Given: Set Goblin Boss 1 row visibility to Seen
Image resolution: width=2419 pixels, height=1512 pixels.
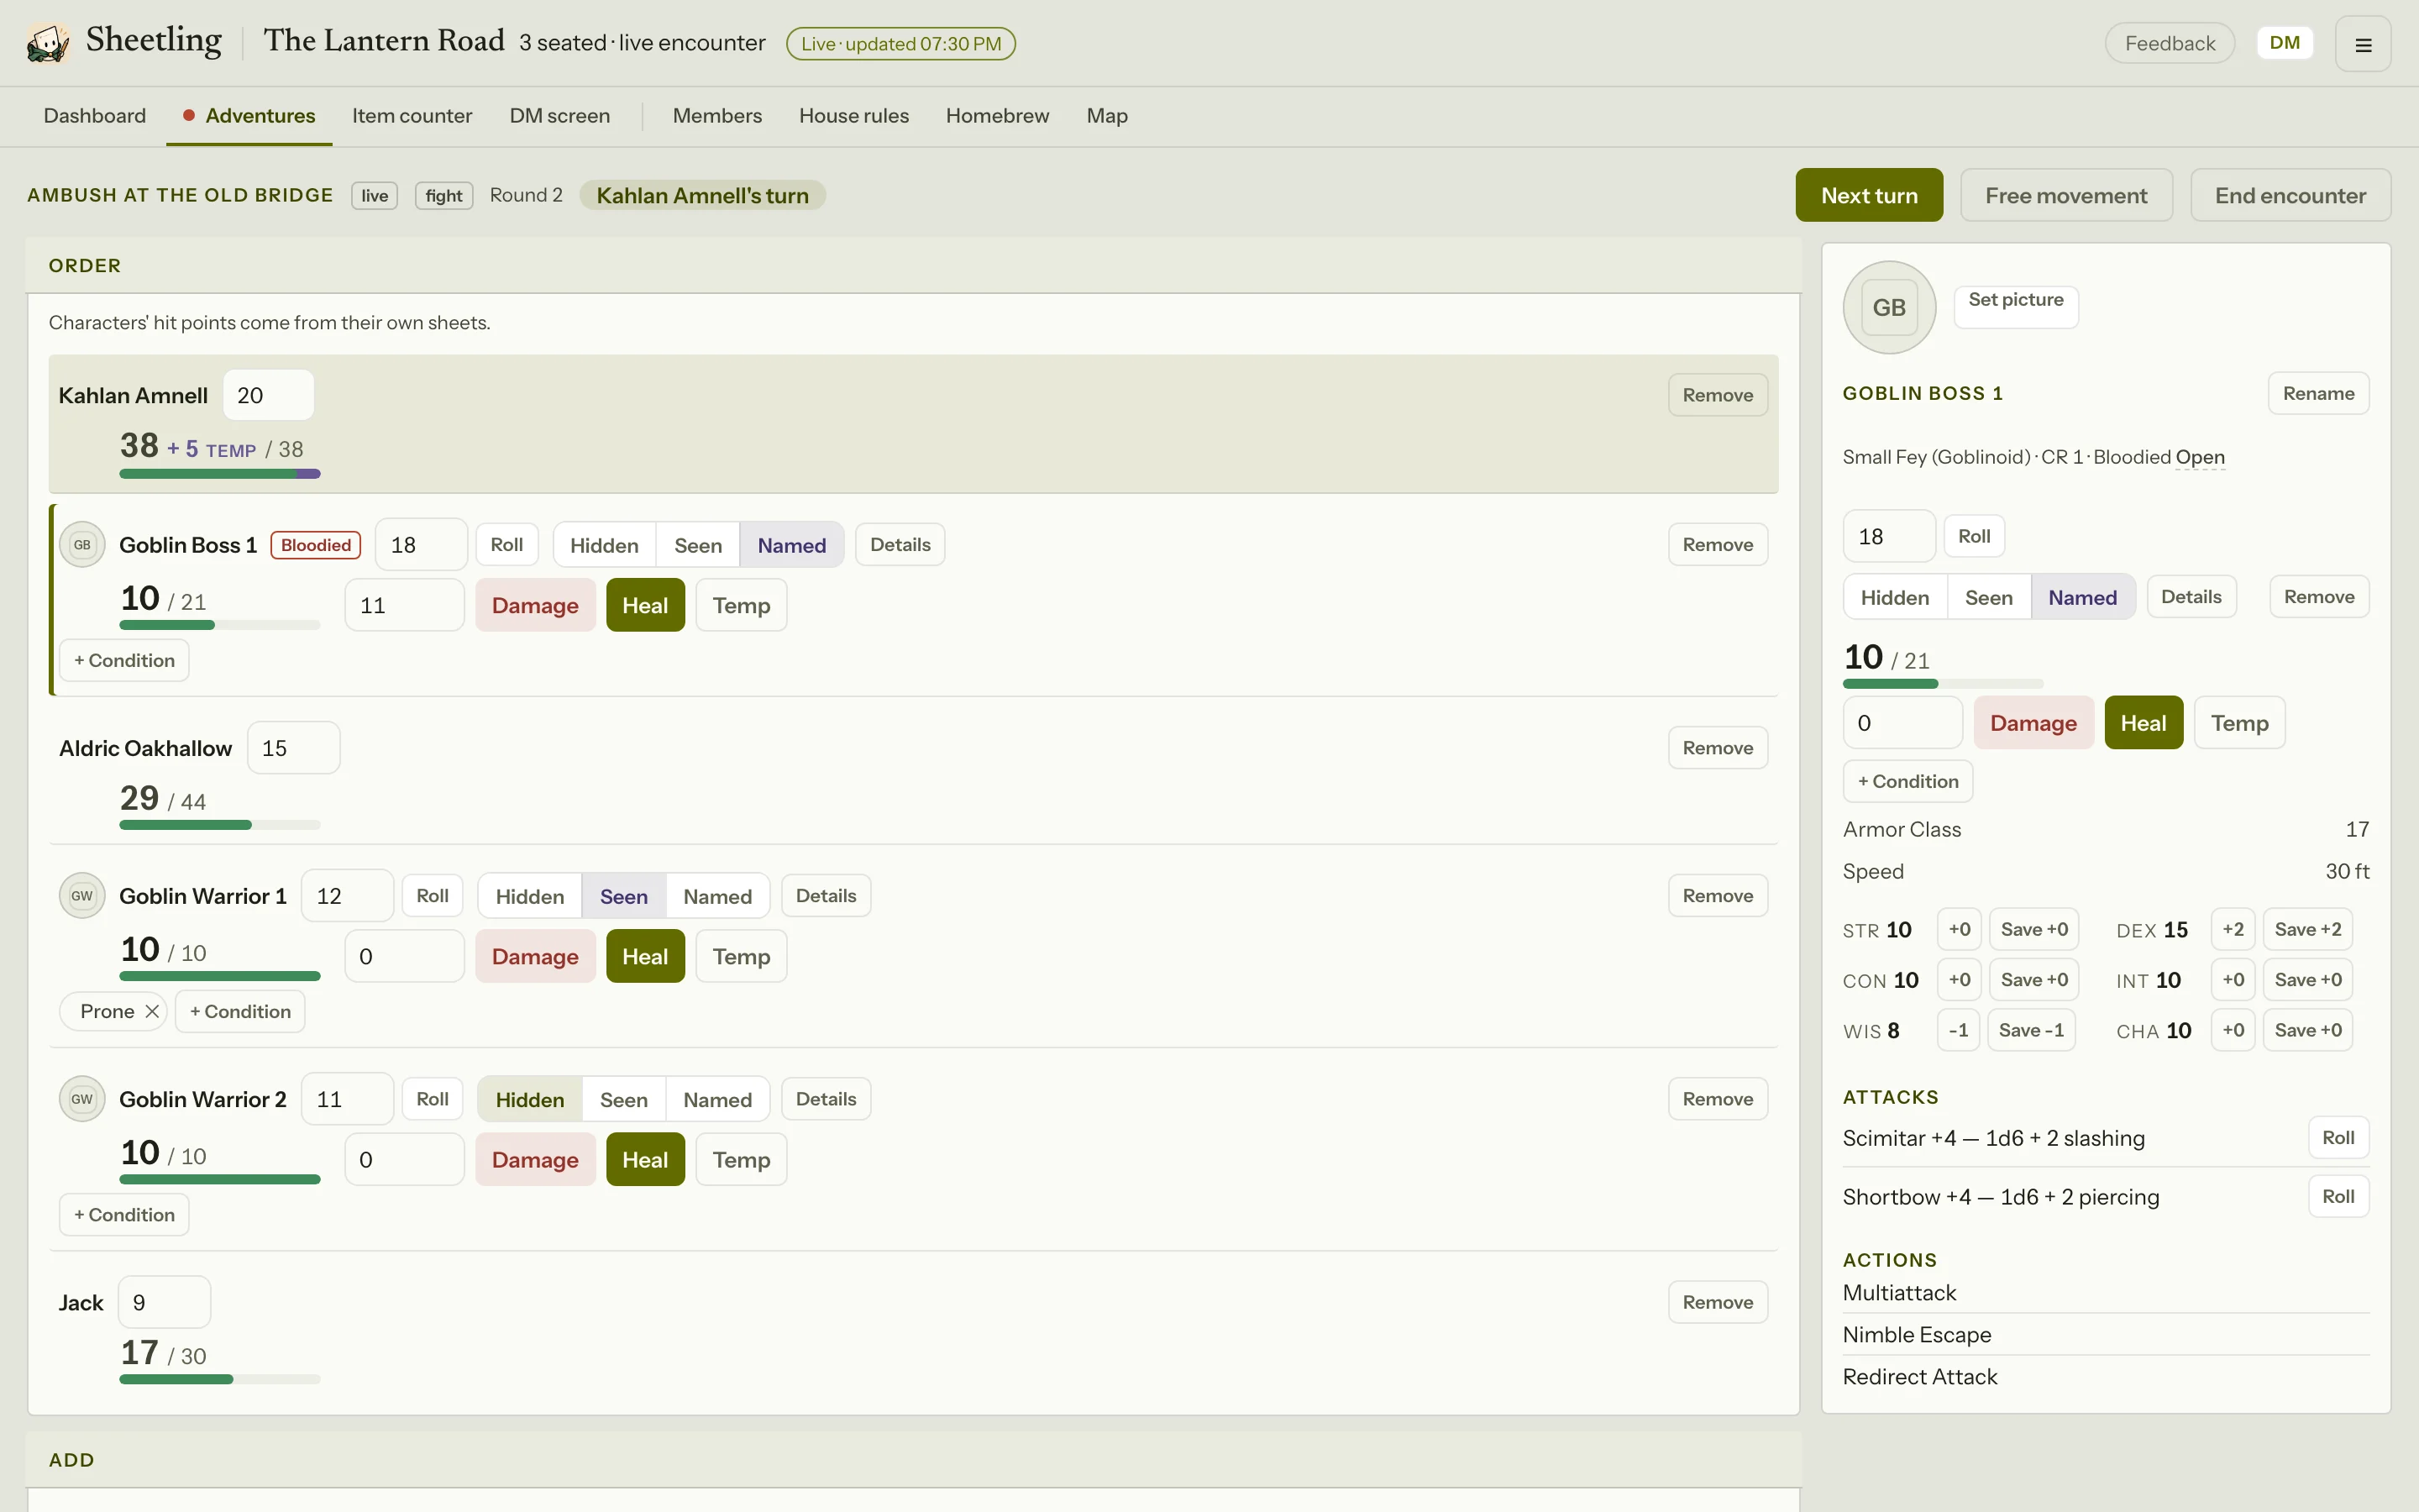Looking at the screenshot, I should 698,545.
